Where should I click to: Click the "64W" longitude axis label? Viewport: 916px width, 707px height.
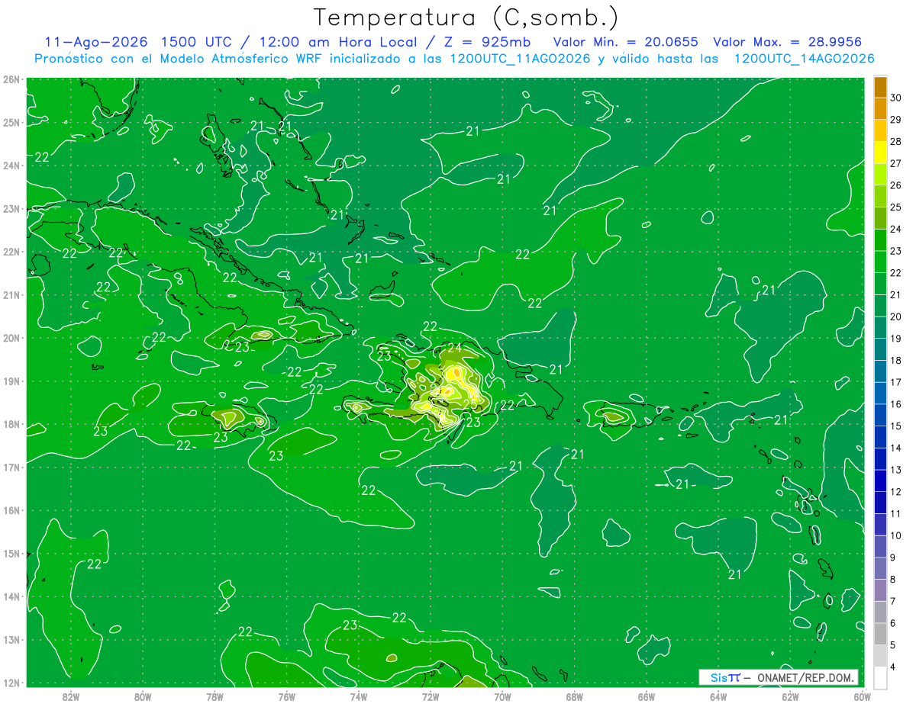tap(718, 696)
